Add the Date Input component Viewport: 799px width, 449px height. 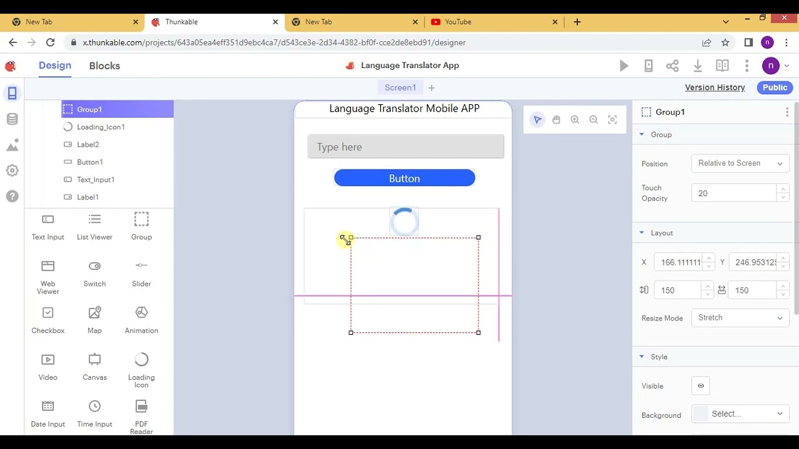point(48,414)
